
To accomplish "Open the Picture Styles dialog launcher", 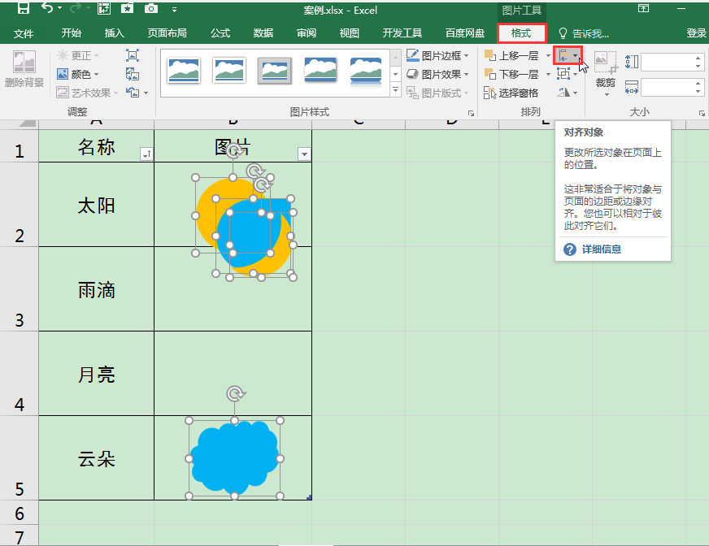I will pos(471,113).
